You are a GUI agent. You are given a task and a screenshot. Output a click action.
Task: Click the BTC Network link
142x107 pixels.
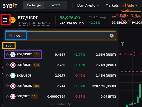pos(41,23)
